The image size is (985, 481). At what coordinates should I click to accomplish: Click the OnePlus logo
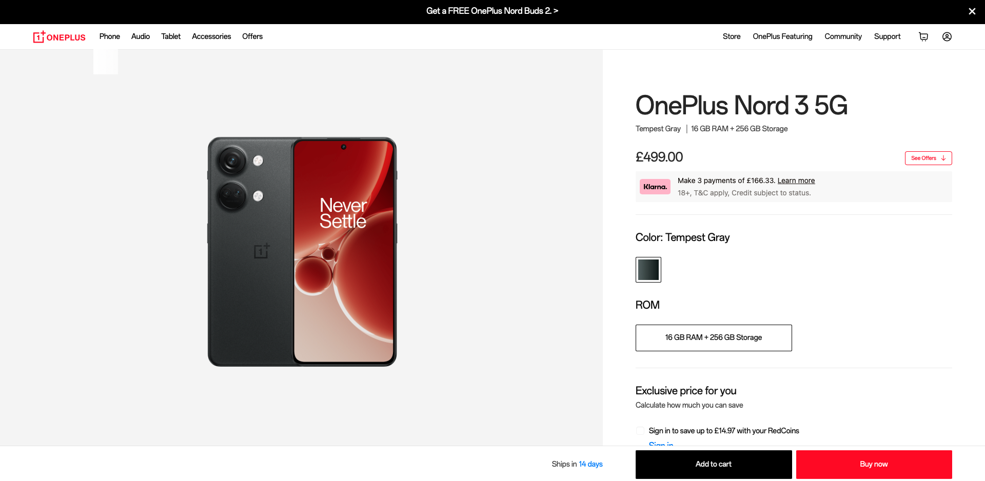point(60,37)
